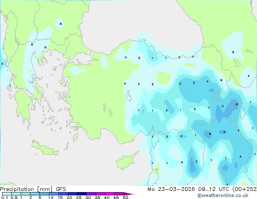Screen dimensions: 257x199
Task: Choose the 1–2 mm legend swatch
Action: point(26,194)
